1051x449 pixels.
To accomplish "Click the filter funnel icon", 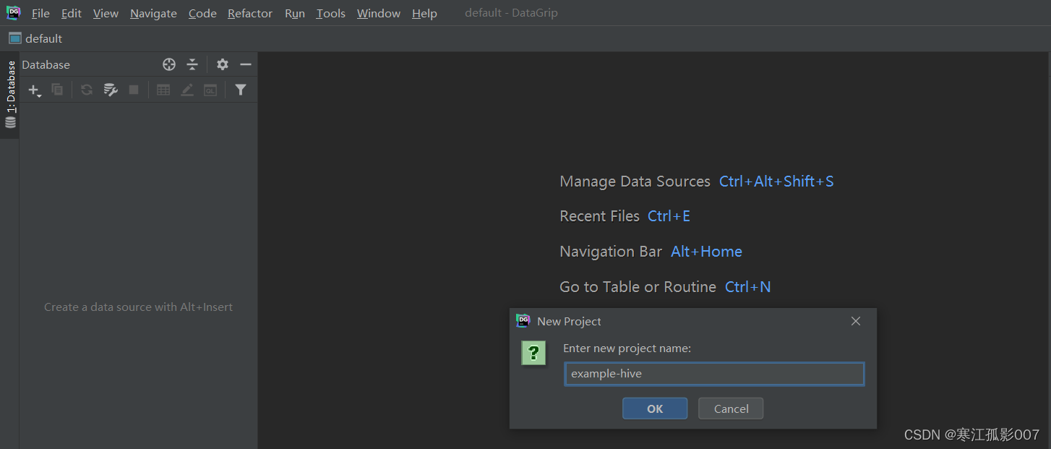I will coord(241,90).
